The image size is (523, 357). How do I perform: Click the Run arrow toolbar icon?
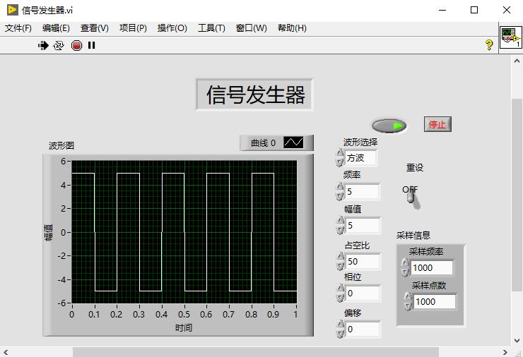43,45
